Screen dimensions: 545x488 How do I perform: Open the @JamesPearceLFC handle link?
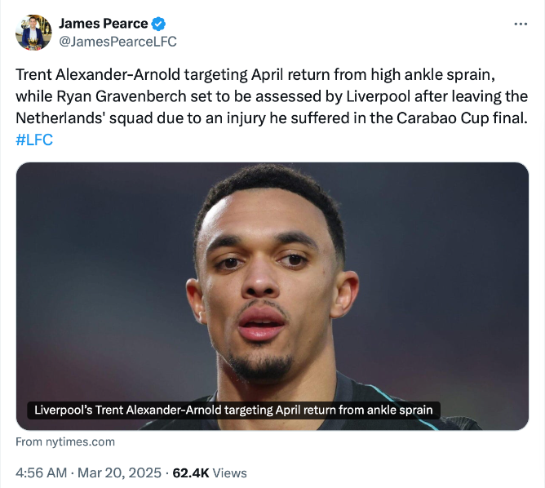117,41
